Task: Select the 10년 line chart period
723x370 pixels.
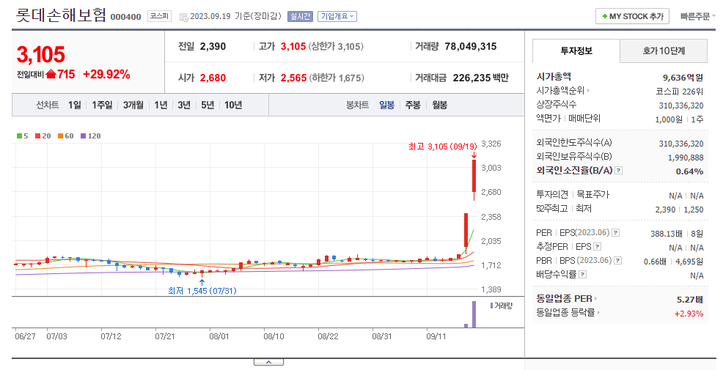Action: pos(233,105)
